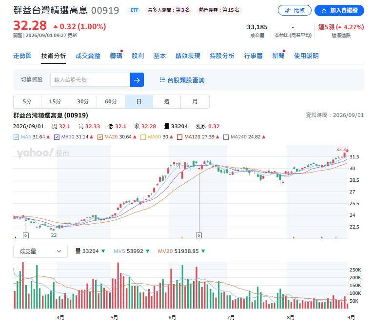
Task: Click the 32.33 high label on chart
Action: tap(342, 149)
